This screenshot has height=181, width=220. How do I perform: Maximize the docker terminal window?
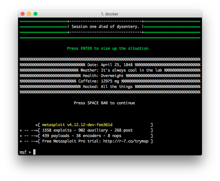coord(35,14)
